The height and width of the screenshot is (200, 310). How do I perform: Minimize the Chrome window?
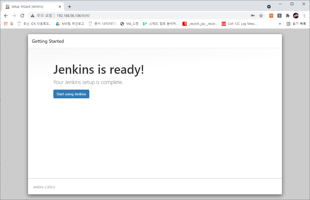280,4
